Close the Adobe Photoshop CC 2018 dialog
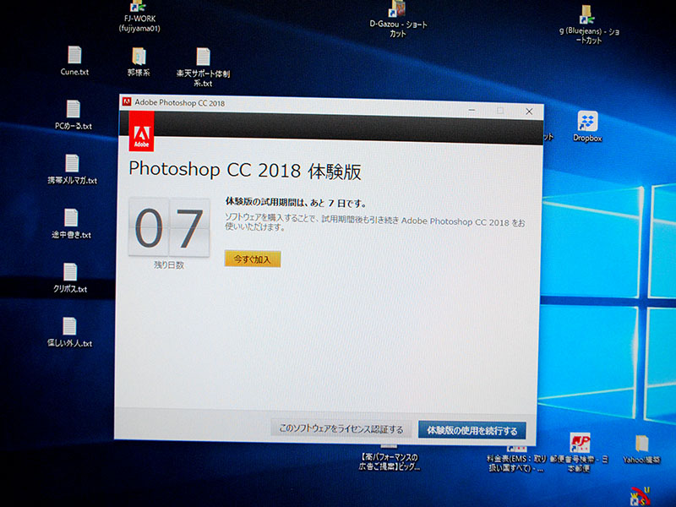Image resolution: width=676 pixels, height=507 pixels. click(530, 112)
